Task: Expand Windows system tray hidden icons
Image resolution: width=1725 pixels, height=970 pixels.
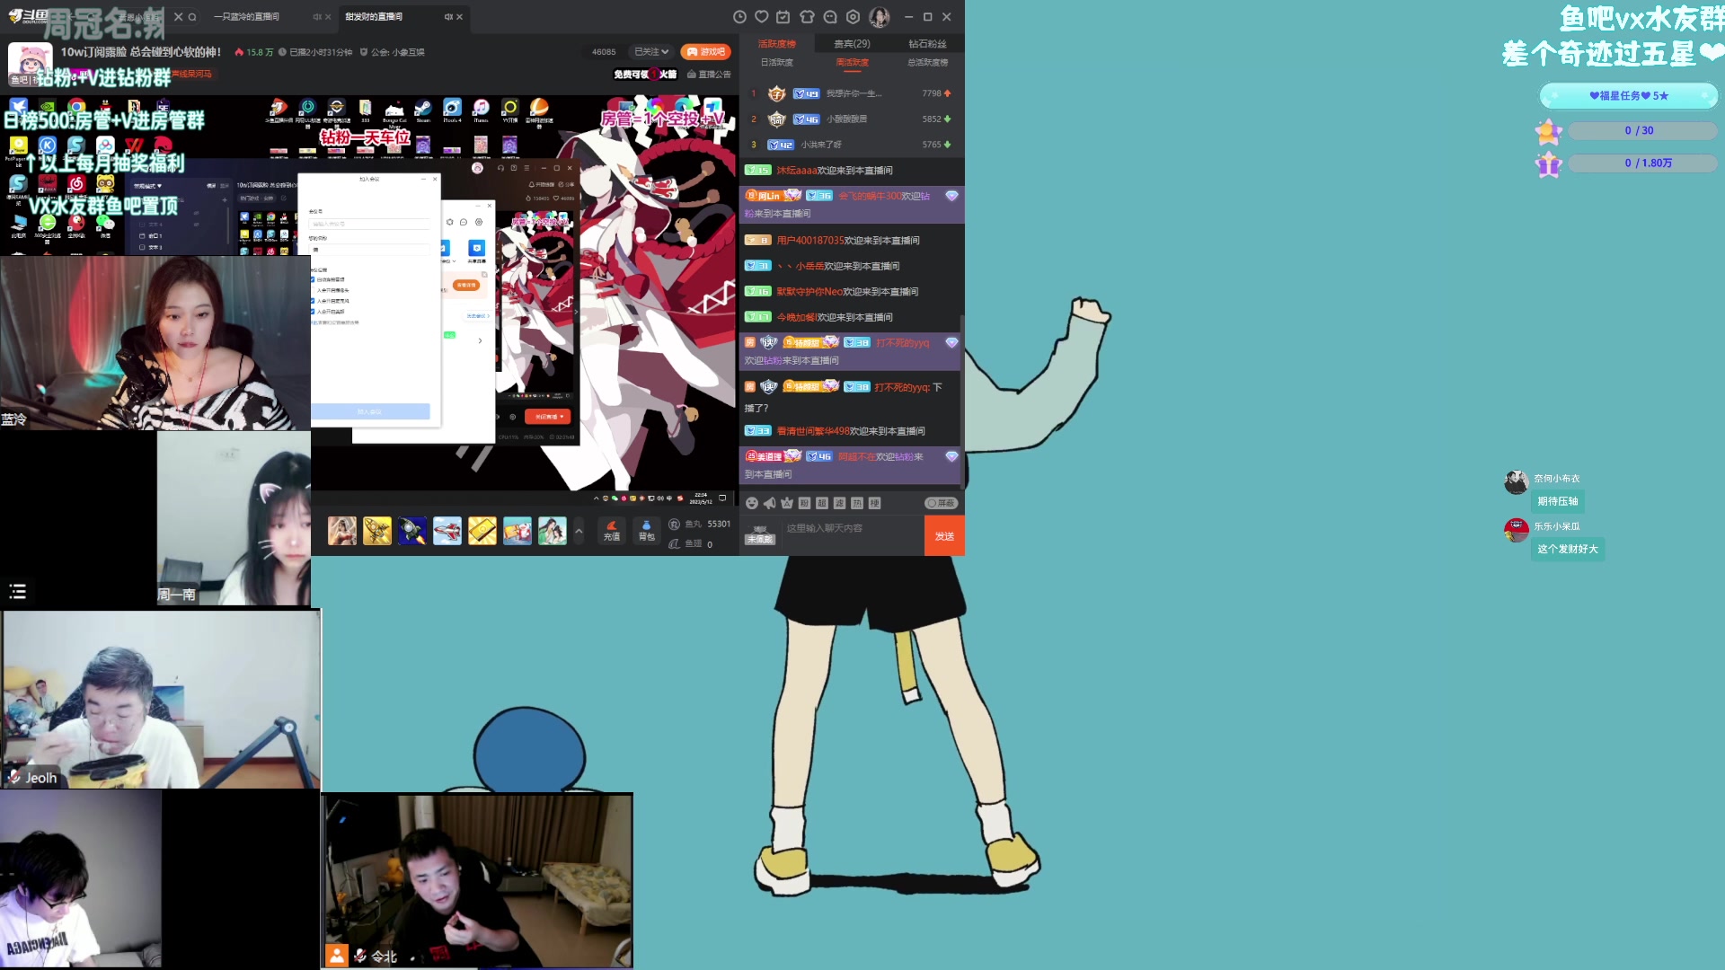Action: (596, 498)
